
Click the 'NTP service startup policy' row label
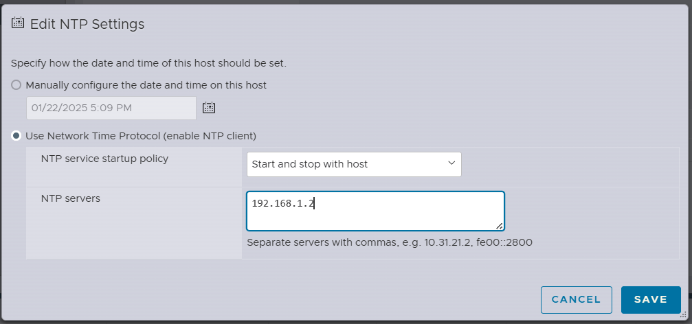click(x=104, y=159)
